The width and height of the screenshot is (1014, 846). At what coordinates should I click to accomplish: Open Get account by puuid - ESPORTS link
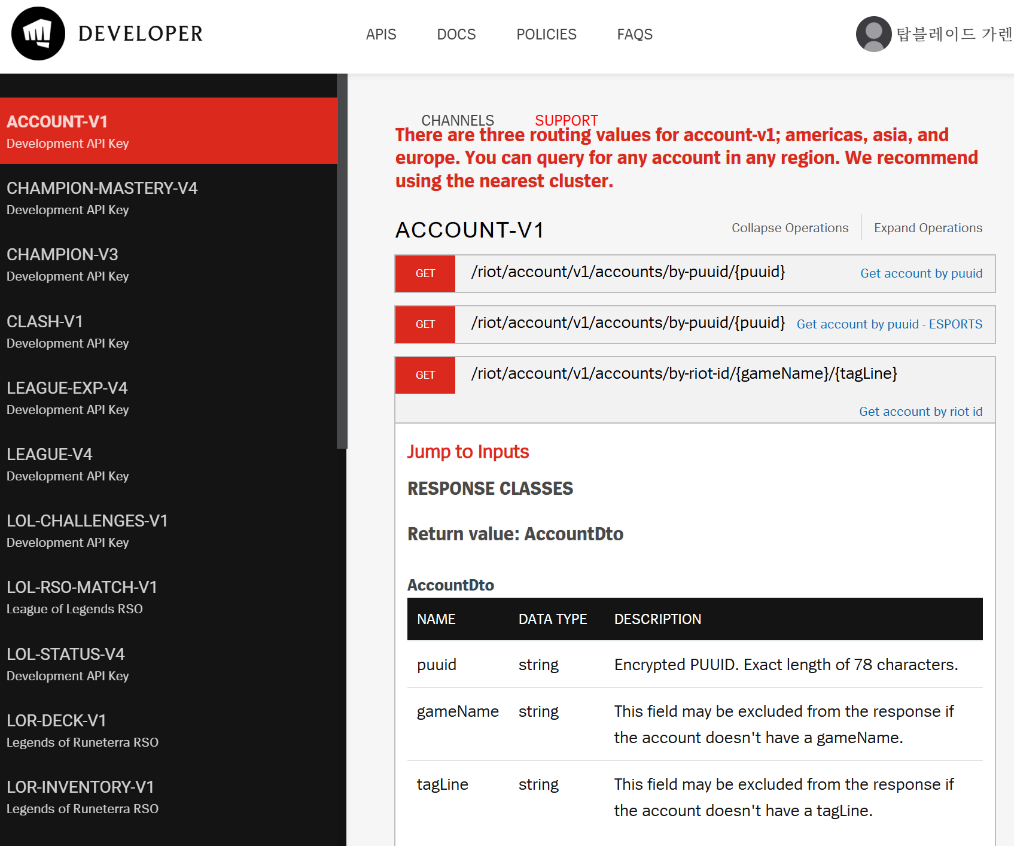click(890, 324)
